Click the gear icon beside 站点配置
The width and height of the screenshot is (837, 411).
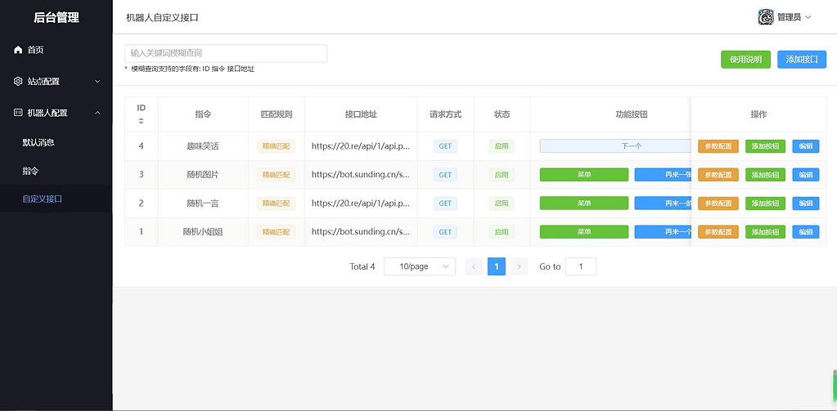click(x=18, y=82)
